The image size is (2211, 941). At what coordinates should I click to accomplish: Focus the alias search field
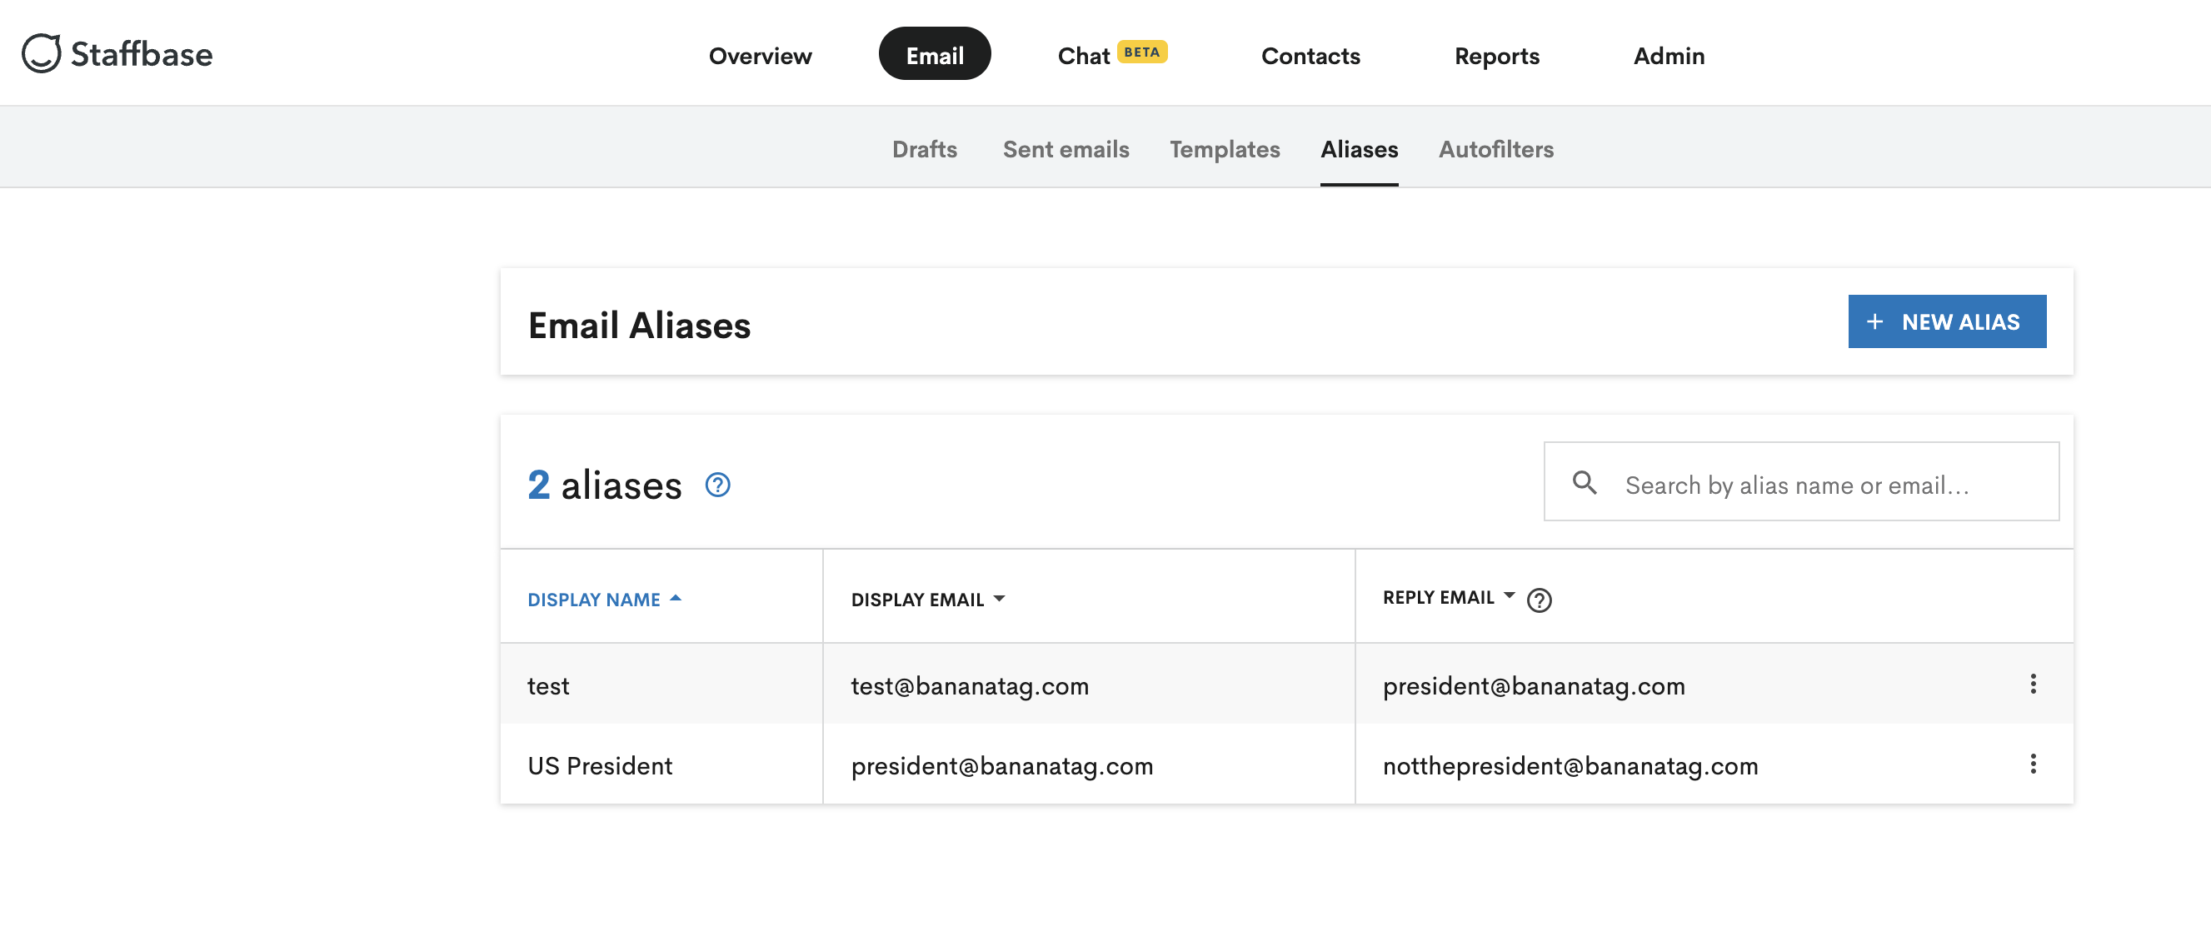1801,482
